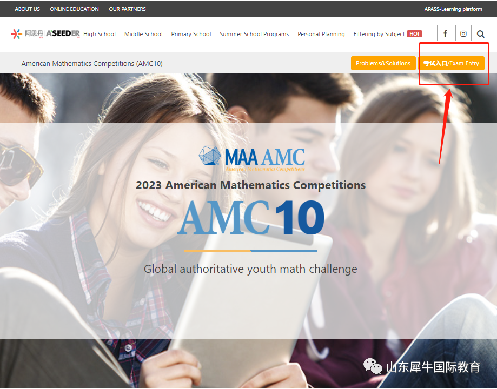Viewport: 497px width, 389px height.
Task: Select High School navigation item
Action: pyautogui.click(x=99, y=34)
